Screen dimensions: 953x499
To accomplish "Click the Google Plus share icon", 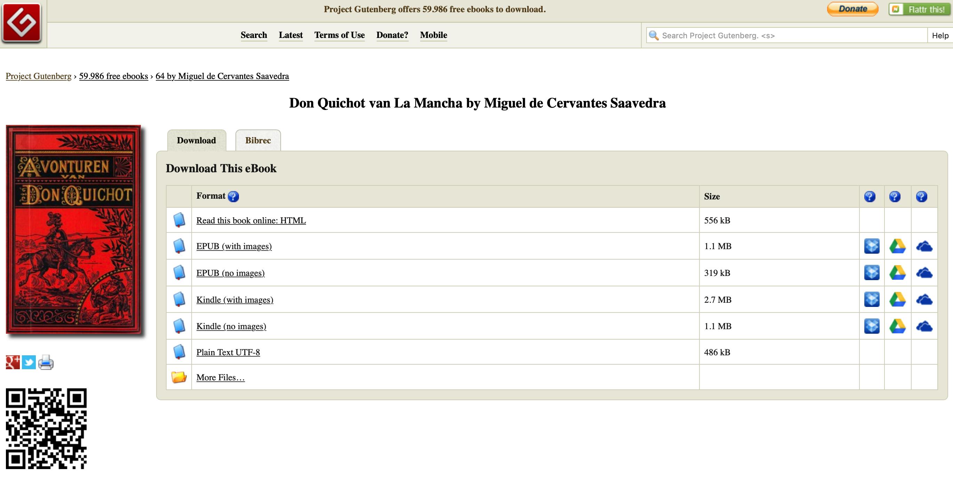I will pyautogui.click(x=13, y=362).
